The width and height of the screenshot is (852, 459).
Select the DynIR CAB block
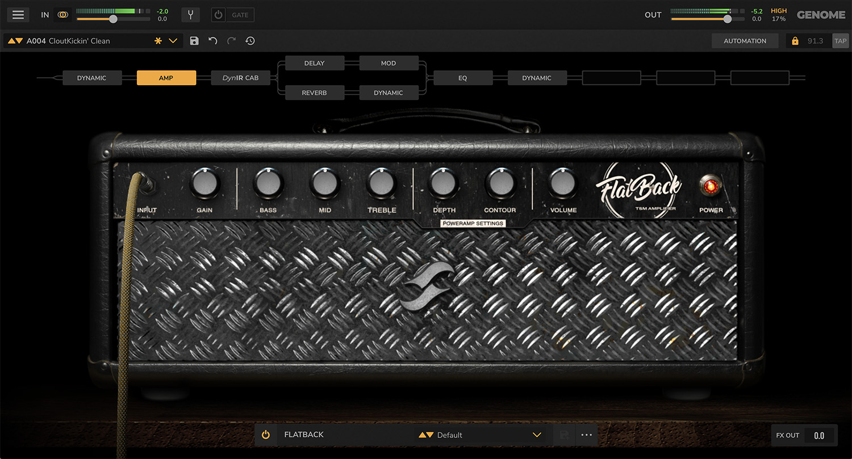click(240, 78)
